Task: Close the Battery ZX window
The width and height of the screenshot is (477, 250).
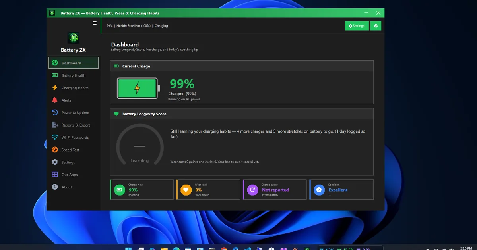Action: coord(378,13)
